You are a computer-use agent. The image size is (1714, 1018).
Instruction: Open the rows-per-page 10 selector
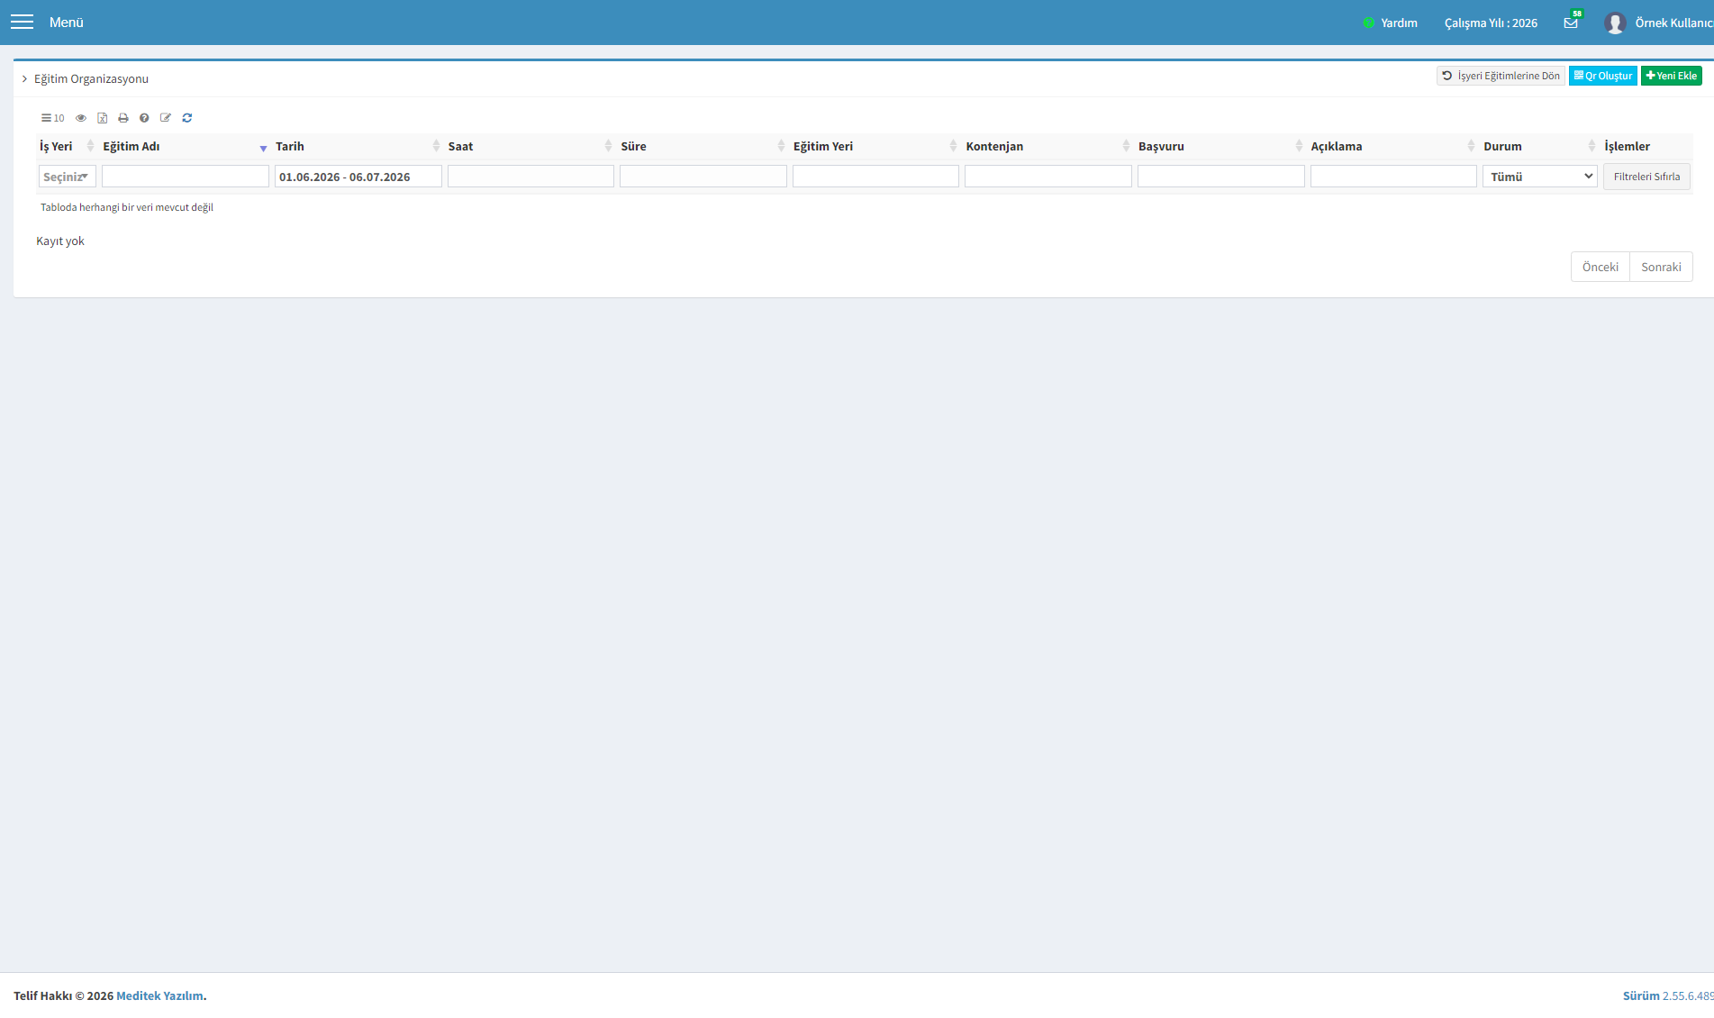coord(53,118)
